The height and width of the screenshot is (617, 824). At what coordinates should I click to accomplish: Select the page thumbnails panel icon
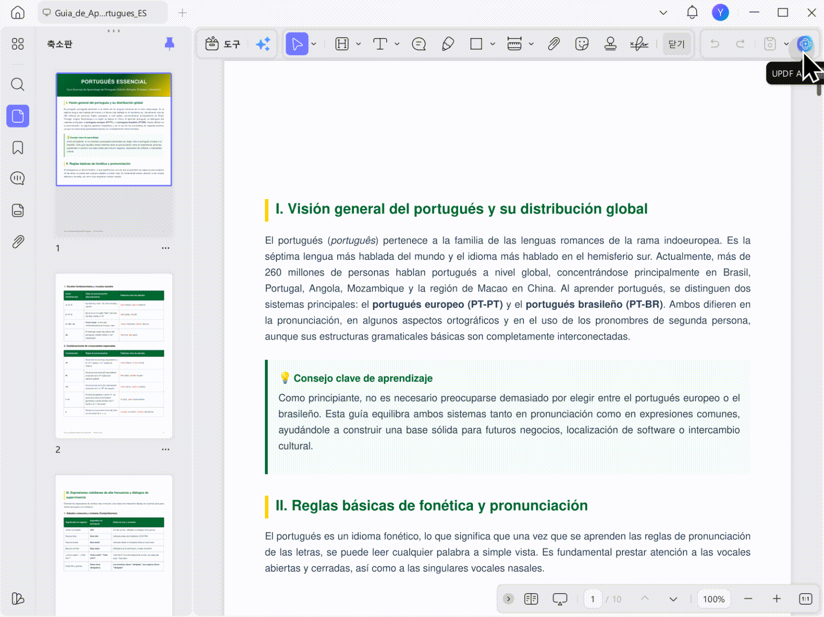pyautogui.click(x=18, y=116)
